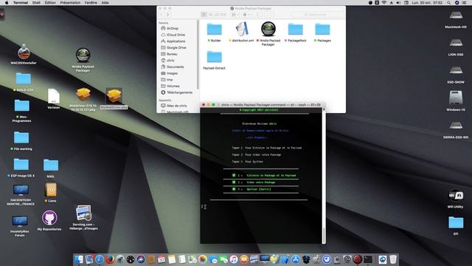Open Trash in the Dock
Viewport: 472px width, 266px height.
(393, 259)
